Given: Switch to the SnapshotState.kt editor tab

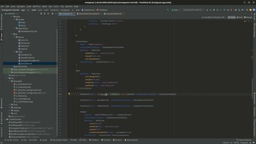Looking at the screenshot, I should [x=114, y=14].
